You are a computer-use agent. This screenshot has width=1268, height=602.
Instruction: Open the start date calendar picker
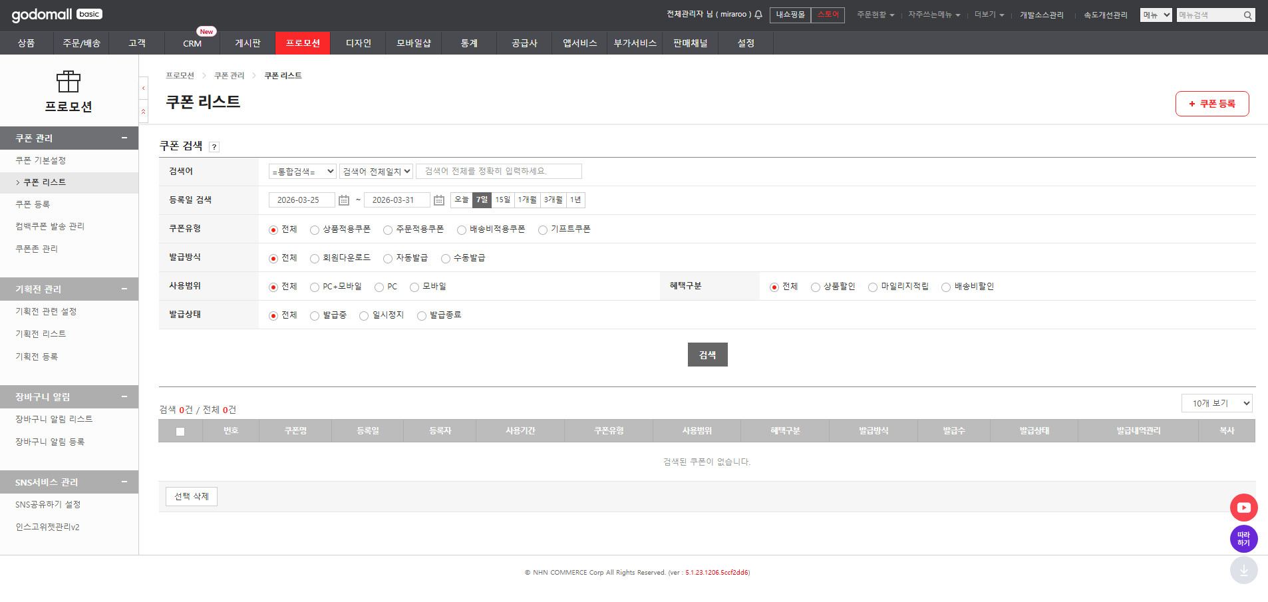point(344,200)
